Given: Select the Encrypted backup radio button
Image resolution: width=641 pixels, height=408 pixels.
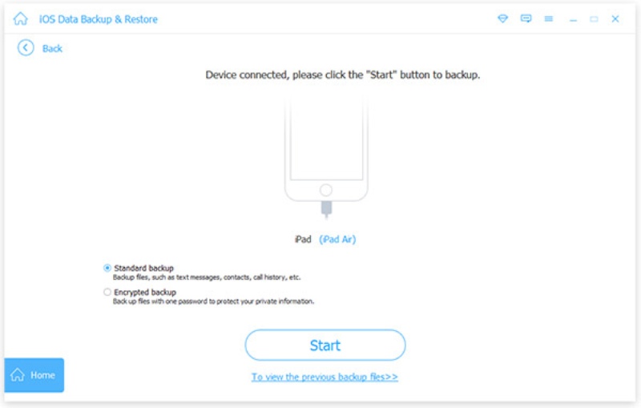Looking at the screenshot, I should [107, 293].
